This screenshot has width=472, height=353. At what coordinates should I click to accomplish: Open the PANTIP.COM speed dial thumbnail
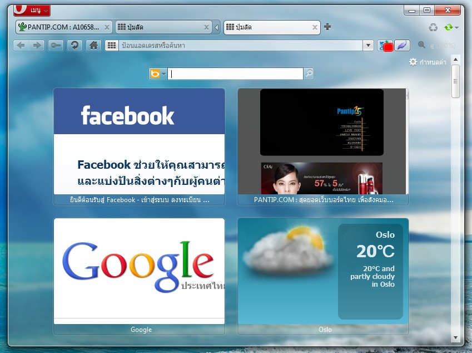click(323, 147)
